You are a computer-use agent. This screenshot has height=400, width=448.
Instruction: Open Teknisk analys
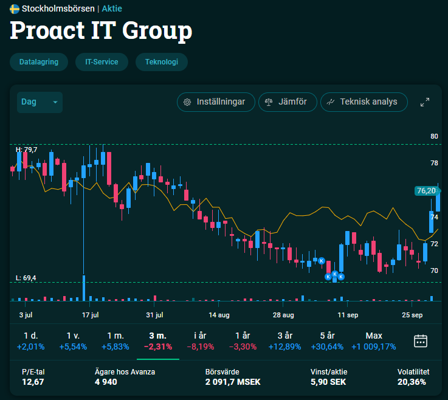tap(364, 102)
